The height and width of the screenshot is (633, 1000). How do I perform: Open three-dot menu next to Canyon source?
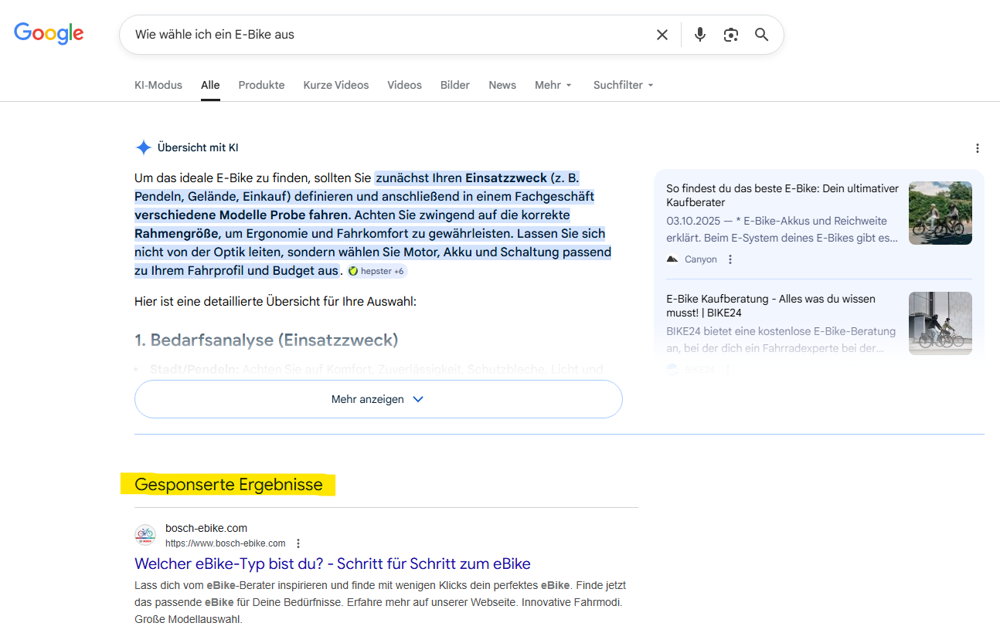(730, 259)
